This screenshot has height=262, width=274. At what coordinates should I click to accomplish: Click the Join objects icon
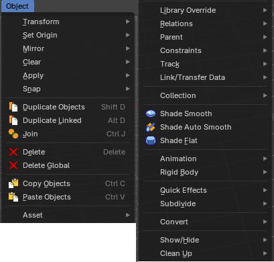pyautogui.click(x=13, y=134)
